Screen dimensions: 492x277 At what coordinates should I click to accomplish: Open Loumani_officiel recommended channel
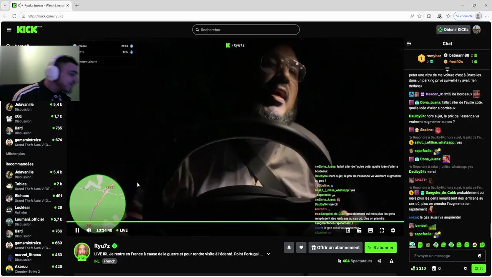pos(34,222)
